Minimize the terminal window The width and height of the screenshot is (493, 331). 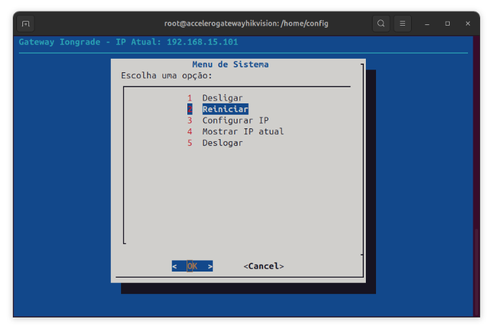pyautogui.click(x=427, y=24)
